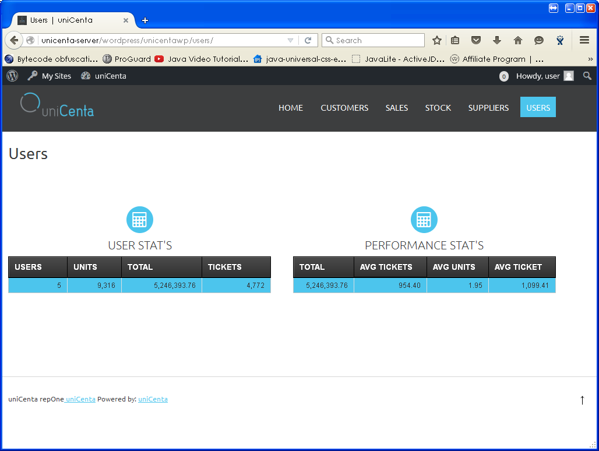Click the Performance Stat's calculator icon

424,220
